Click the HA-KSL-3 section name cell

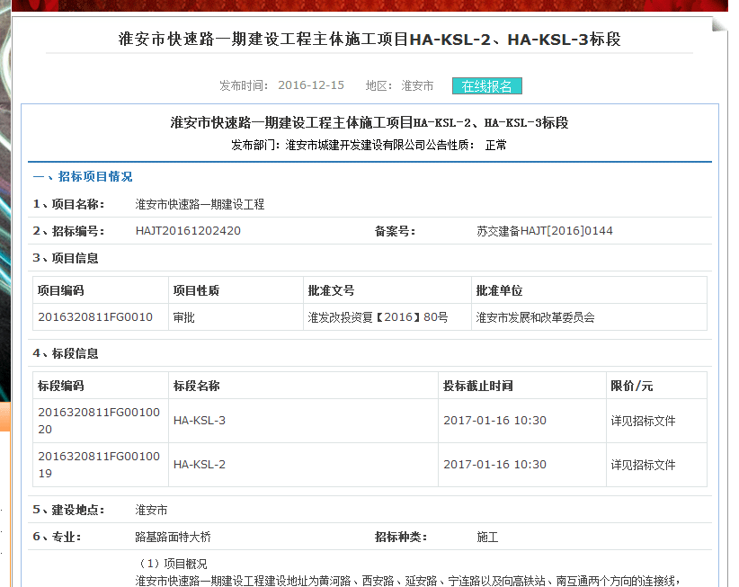point(200,421)
